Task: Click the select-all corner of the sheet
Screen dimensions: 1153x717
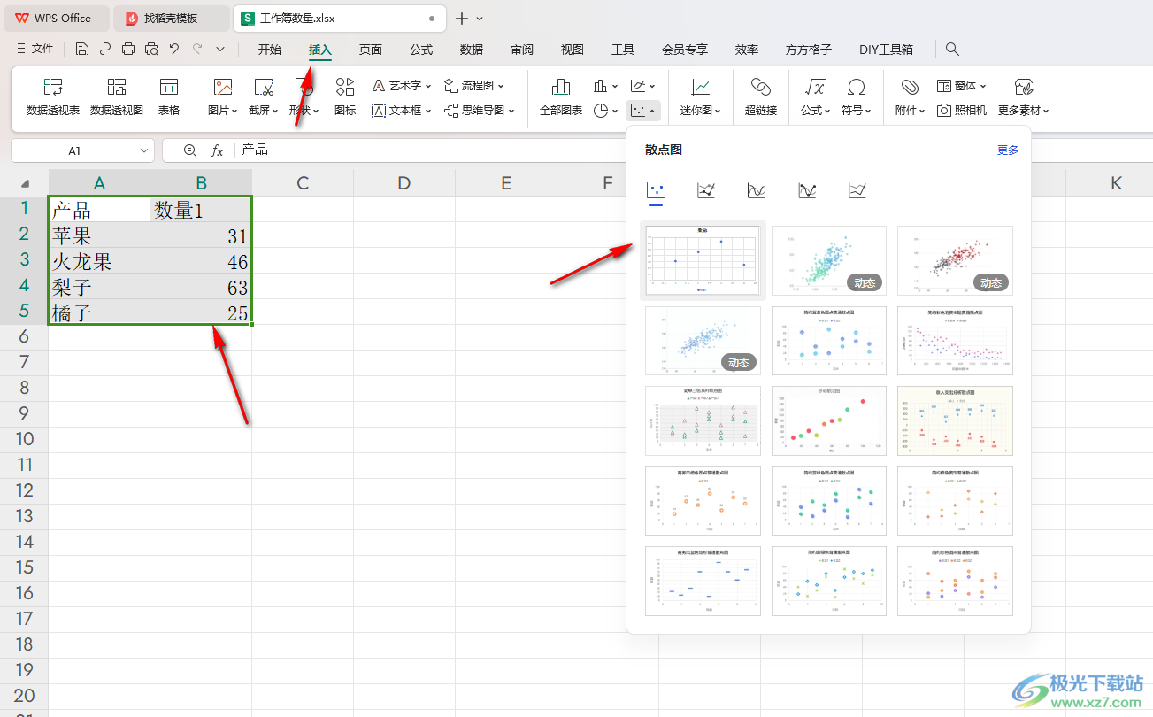Action: 24,183
